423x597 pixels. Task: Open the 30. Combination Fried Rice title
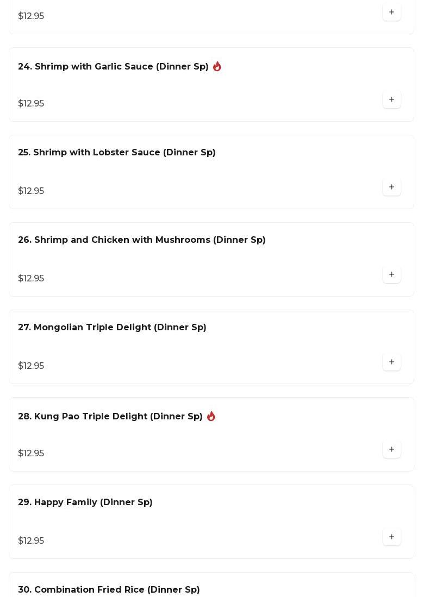click(109, 590)
